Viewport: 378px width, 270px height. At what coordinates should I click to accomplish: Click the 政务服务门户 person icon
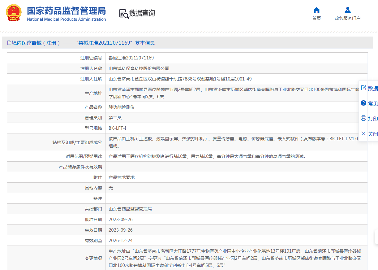(x=347, y=10)
